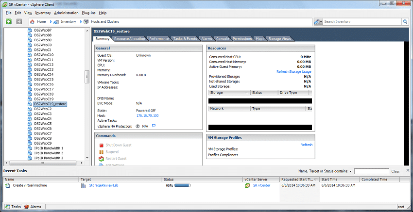The image size is (413, 212).
Task: Click Refresh in VM Storage Profiles
Action: click(306, 145)
